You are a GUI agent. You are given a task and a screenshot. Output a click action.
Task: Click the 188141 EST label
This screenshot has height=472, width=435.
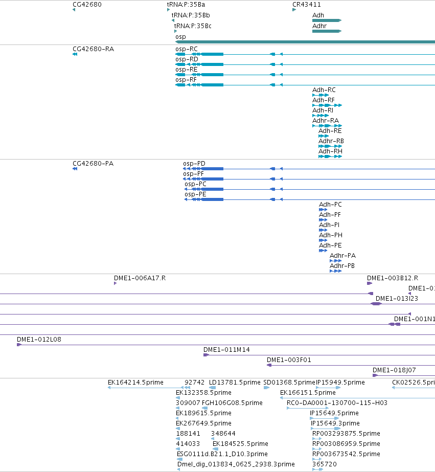(188, 434)
